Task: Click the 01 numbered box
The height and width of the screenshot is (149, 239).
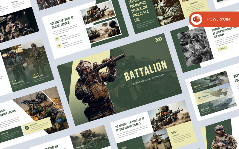Action: [57, 39]
